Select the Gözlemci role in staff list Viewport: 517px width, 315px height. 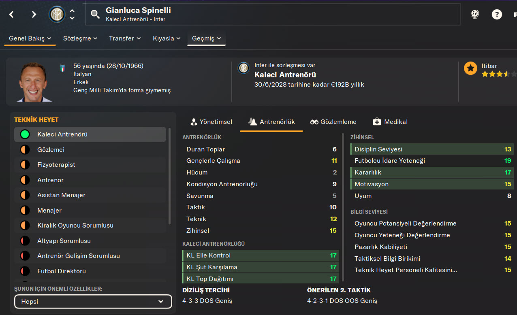click(51, 150)
